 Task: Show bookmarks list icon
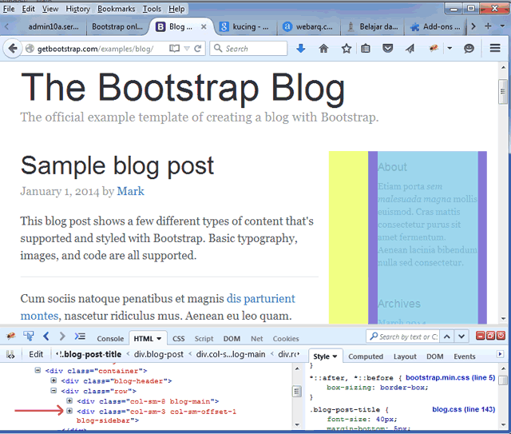(366, 49)
